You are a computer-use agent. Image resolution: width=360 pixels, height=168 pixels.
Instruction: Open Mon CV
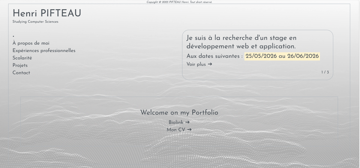pos(175,130)
